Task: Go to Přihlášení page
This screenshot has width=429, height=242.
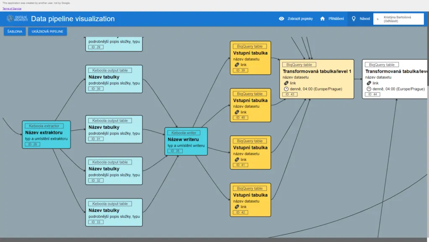Action: coord(336,18)
